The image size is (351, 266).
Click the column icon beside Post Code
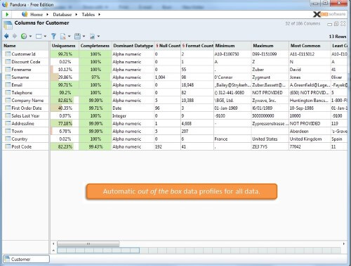[x=8, y=146]
